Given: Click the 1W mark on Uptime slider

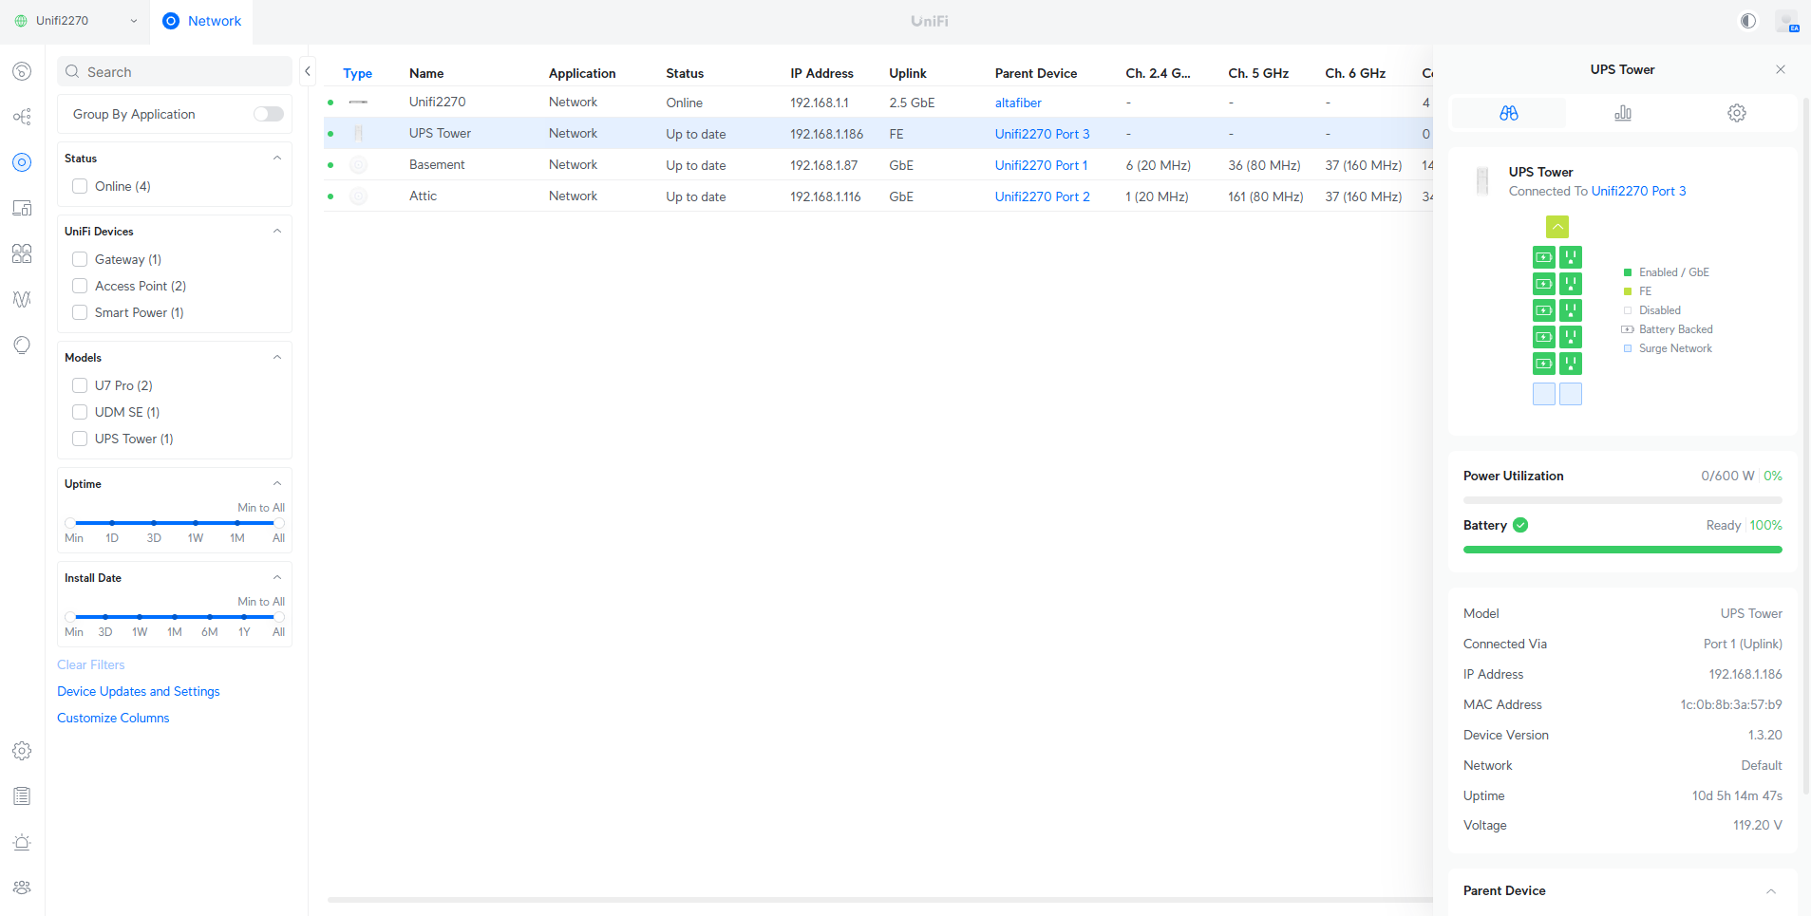Looking at the screenshot, I should 196,523.
